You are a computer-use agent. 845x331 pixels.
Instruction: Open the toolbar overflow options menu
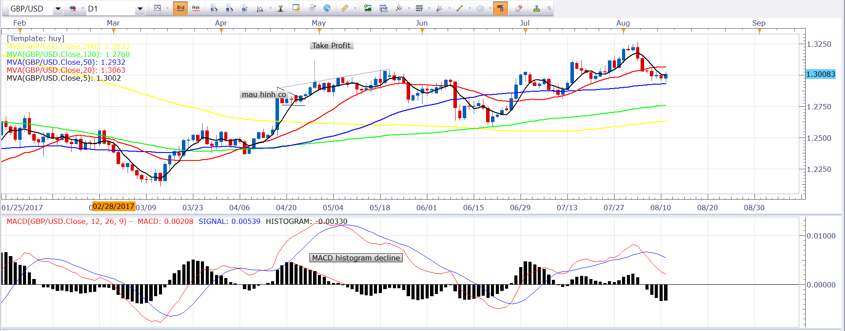coord(549,8)
